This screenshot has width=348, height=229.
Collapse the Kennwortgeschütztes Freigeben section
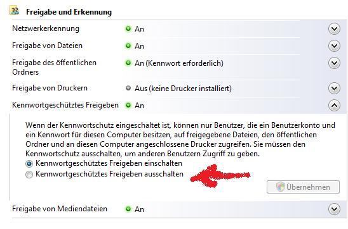pyautogui.click(x=334, y=105)
